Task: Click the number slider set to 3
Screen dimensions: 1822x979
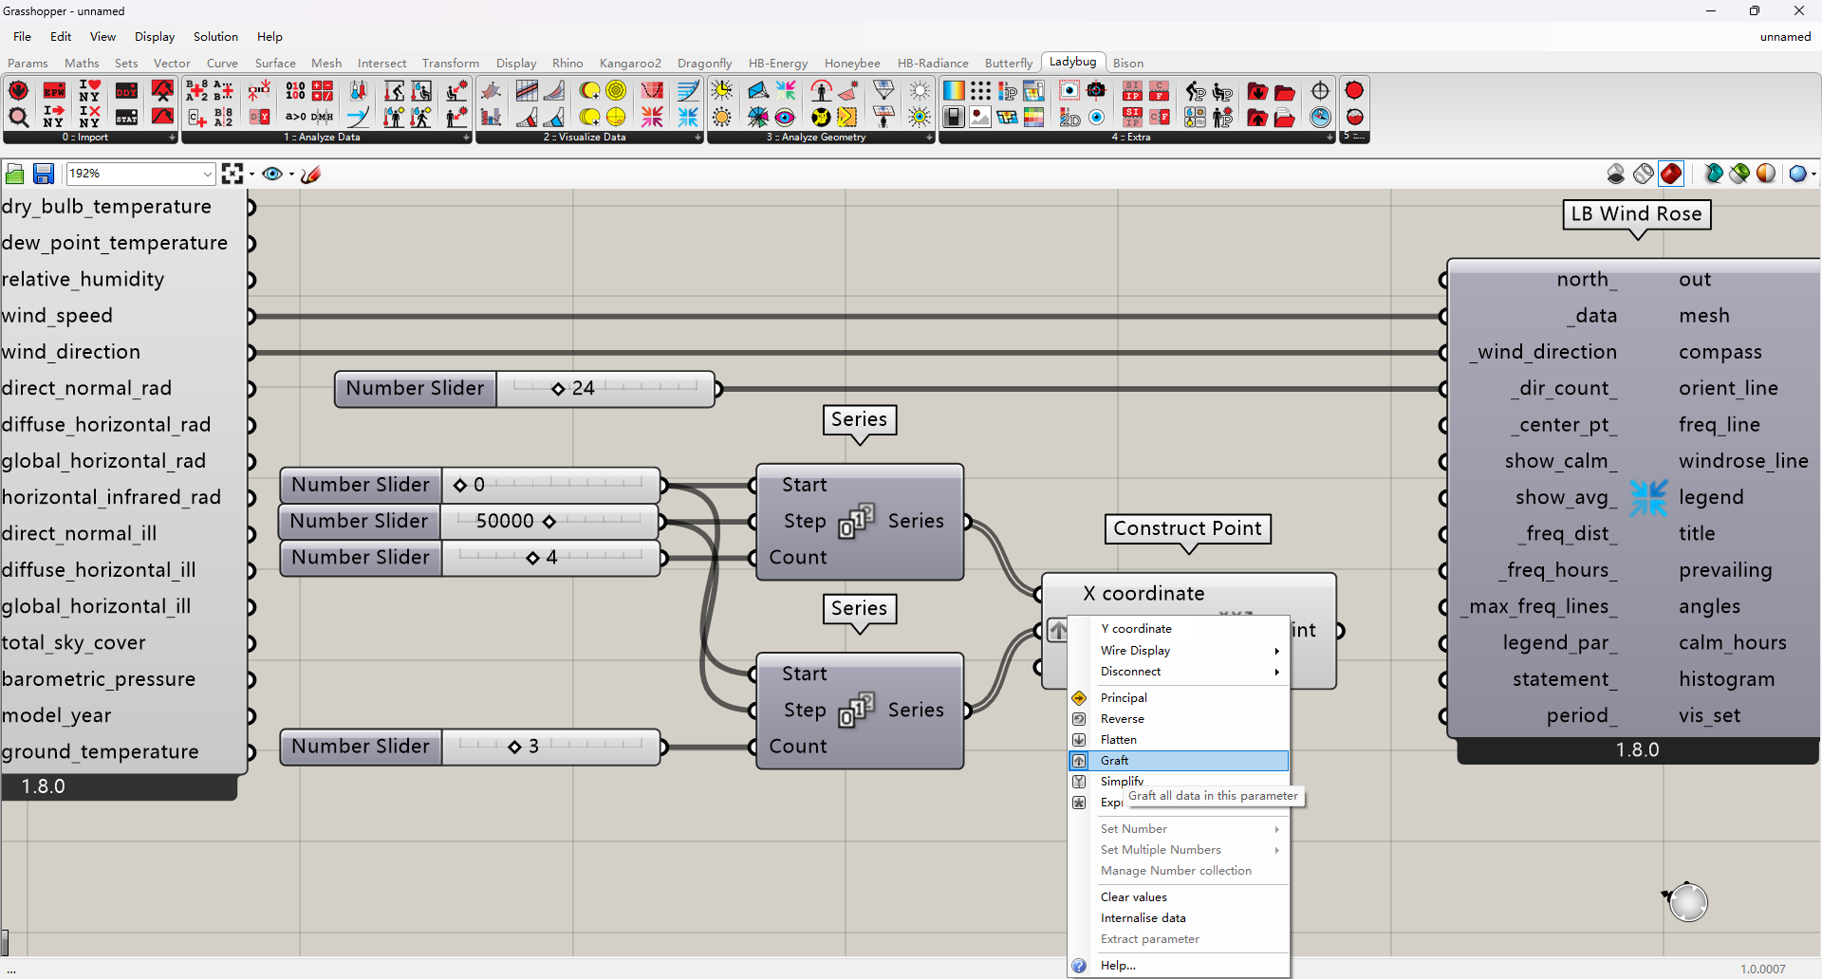Action: 470,747
